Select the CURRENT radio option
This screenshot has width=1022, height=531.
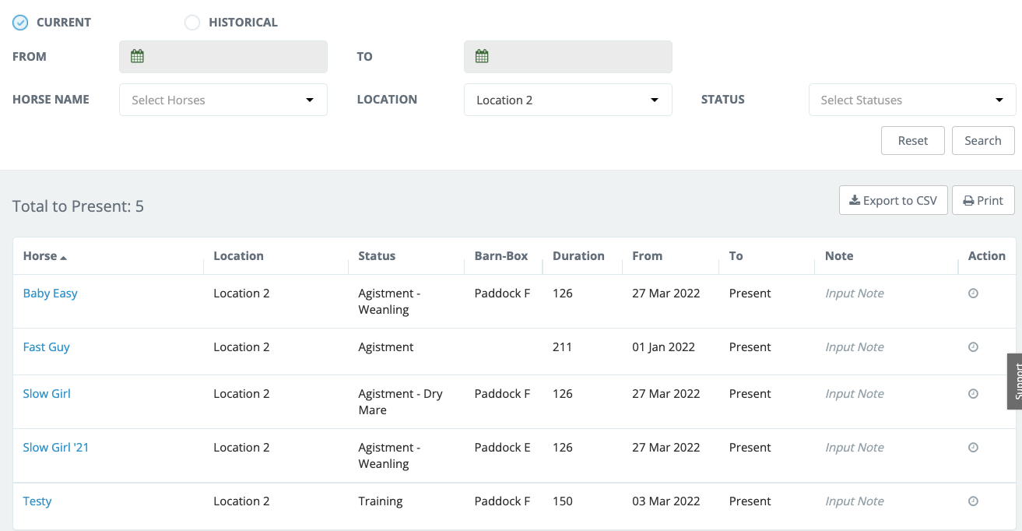pyautogui.click(x=21, y=23)
